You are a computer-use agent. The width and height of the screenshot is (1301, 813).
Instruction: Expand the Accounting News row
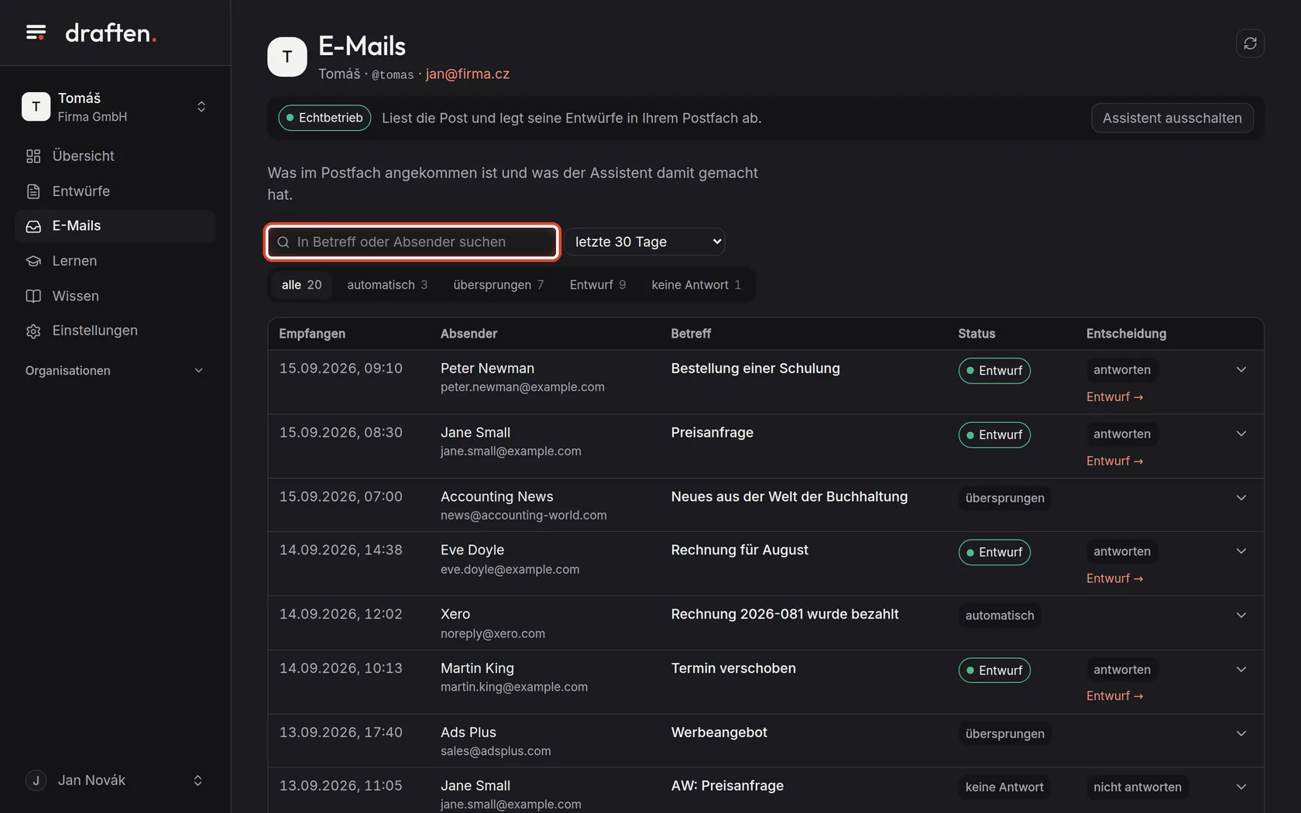click(x=1241, y=498)
